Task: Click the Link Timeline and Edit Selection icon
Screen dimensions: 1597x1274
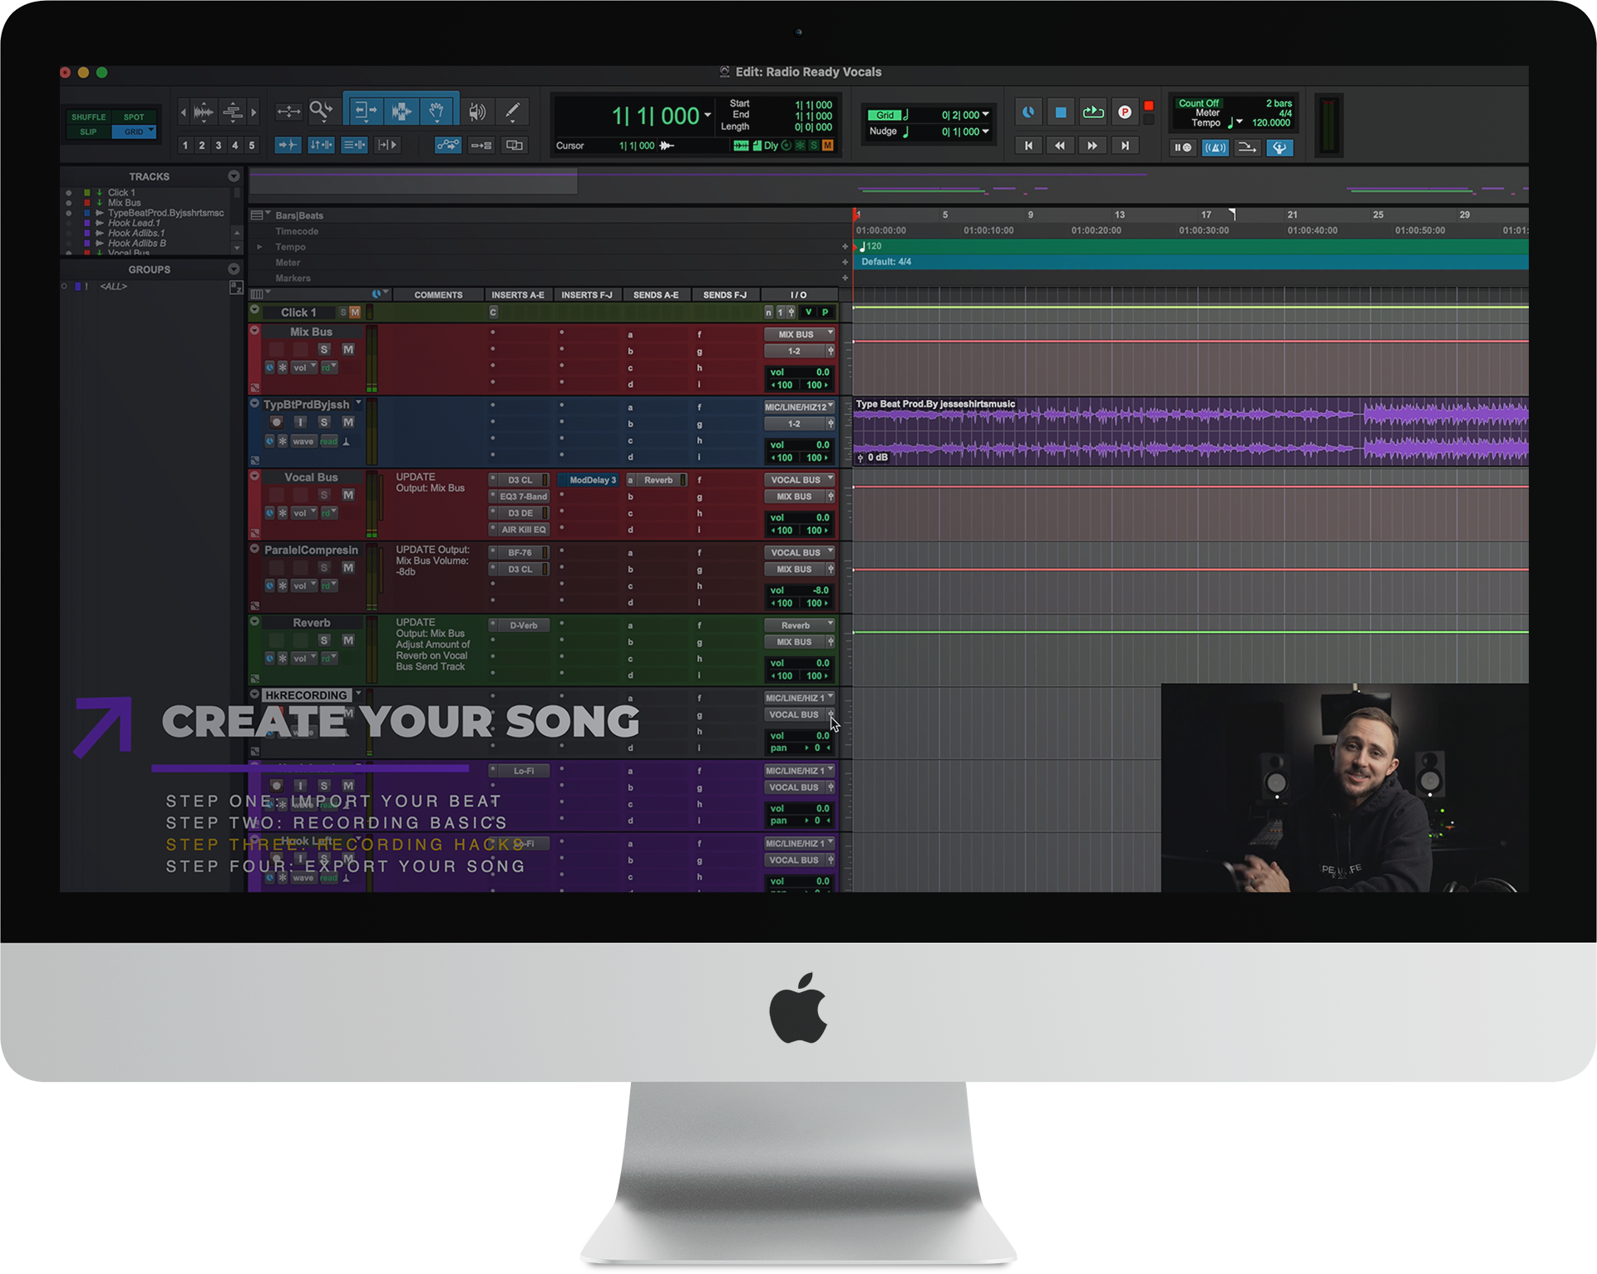Action: 321,145
